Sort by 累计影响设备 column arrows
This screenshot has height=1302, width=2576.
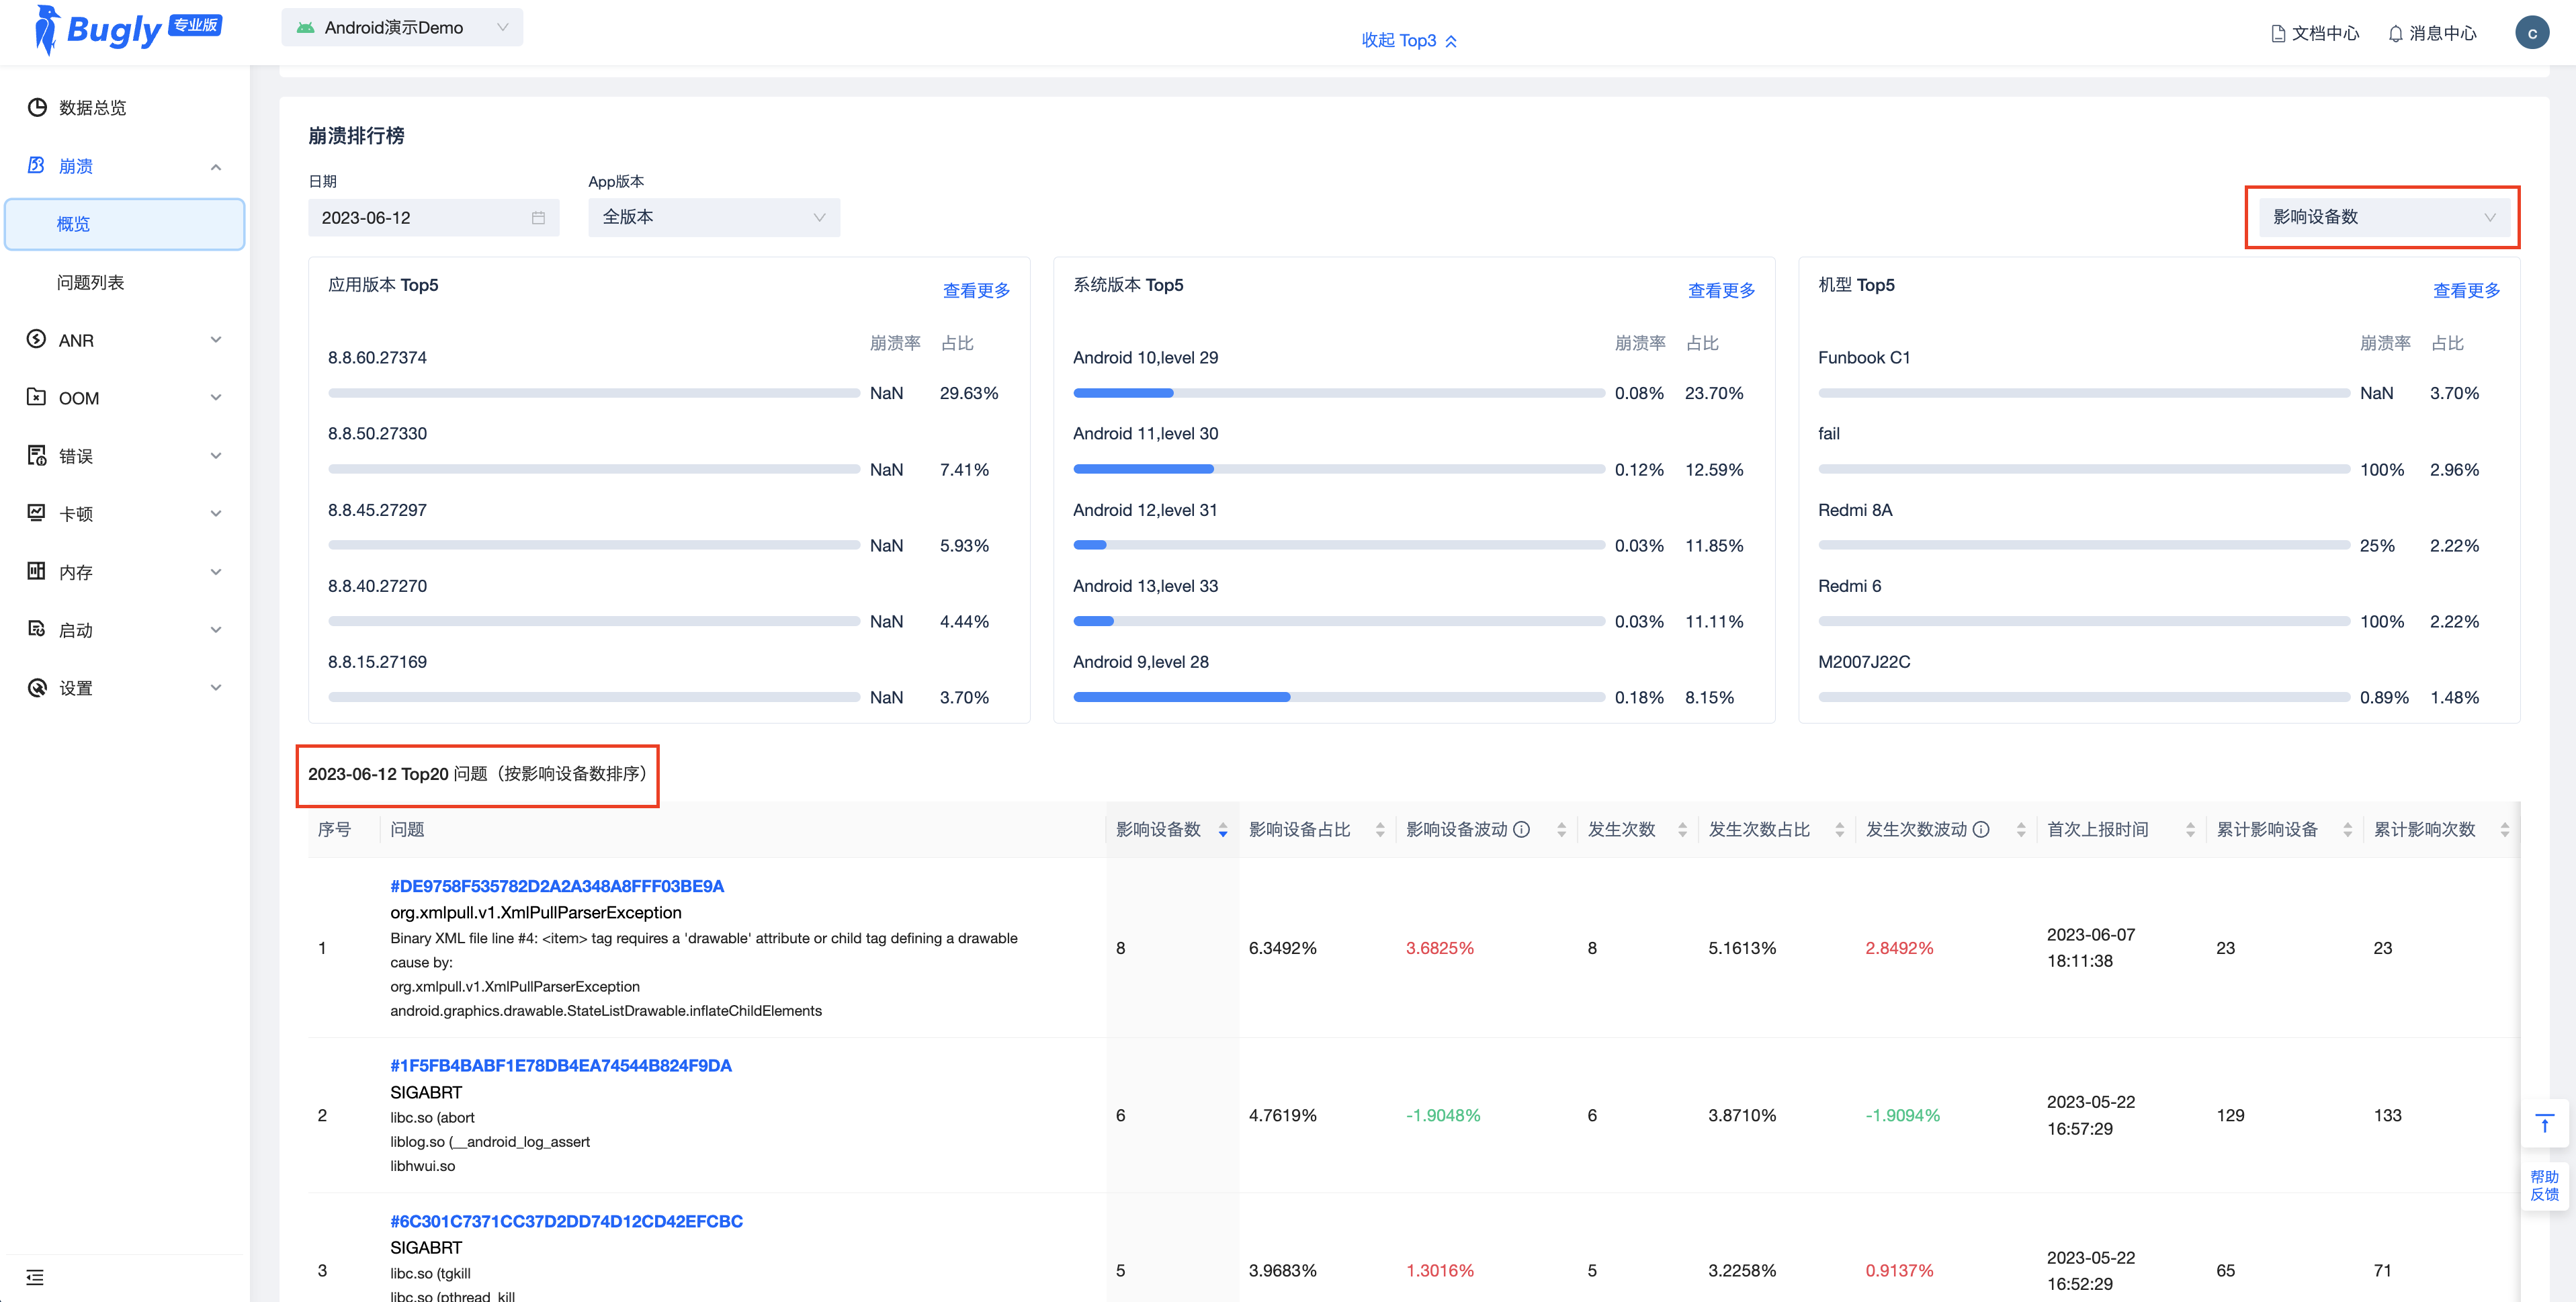2347,830
